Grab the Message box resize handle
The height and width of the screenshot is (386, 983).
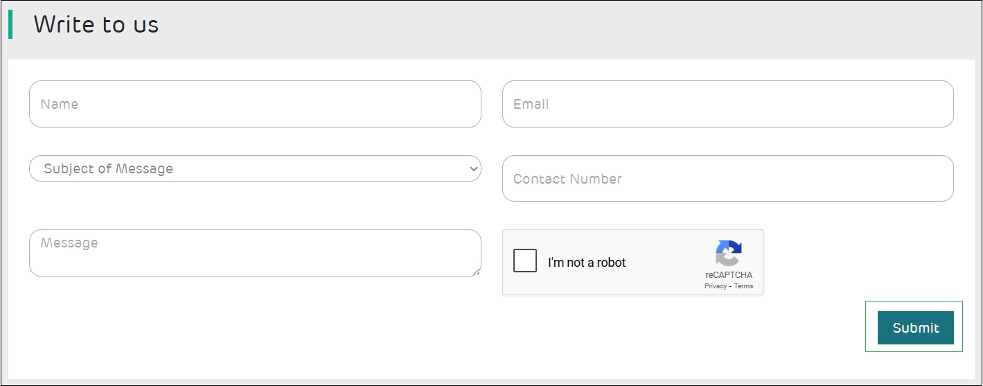point(477,272)
